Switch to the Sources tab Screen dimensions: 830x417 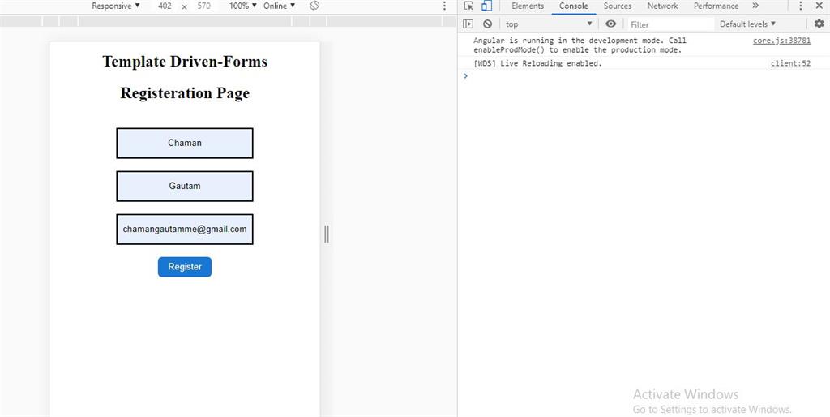point(618,6)
